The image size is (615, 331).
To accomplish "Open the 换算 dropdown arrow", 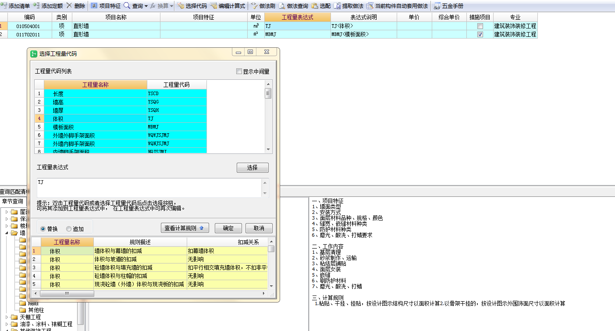I will point(171,7).
